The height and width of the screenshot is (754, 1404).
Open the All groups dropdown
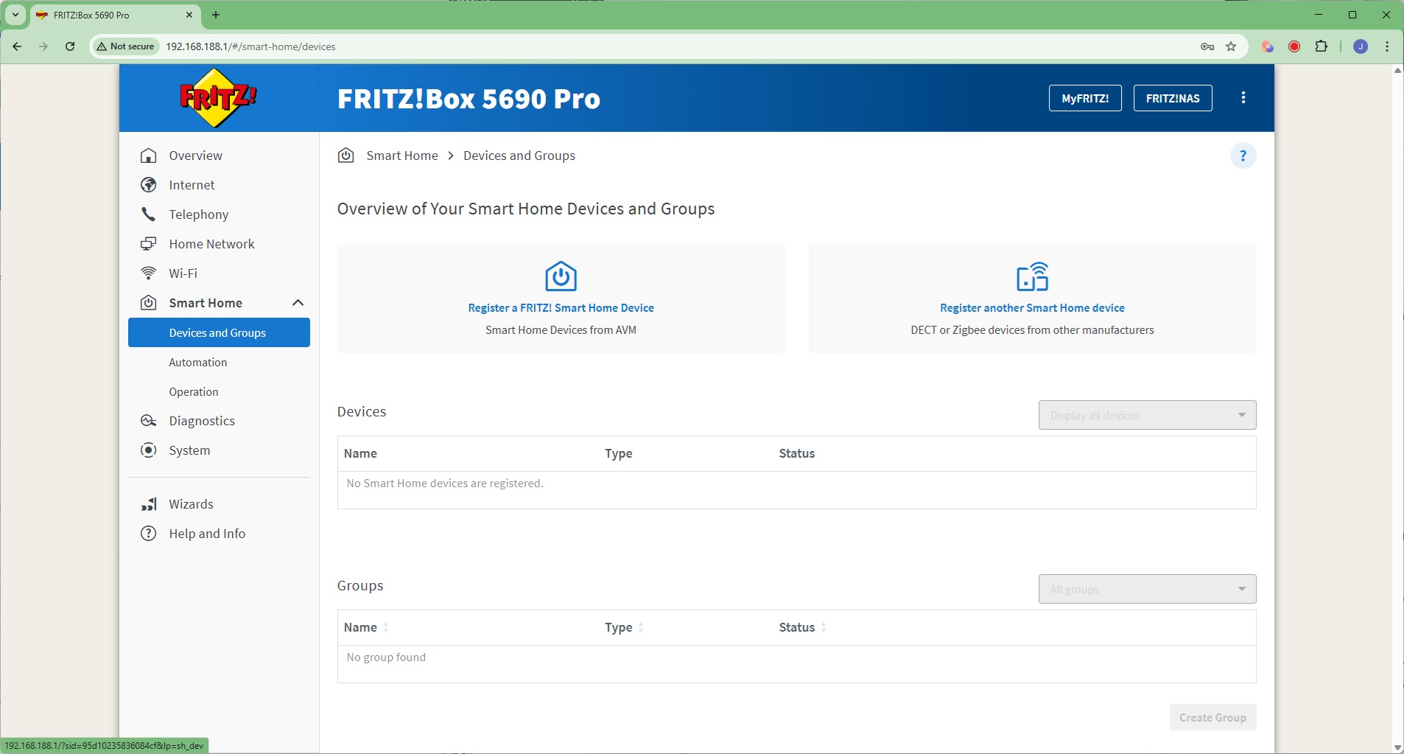click(x=1147, y=589)
